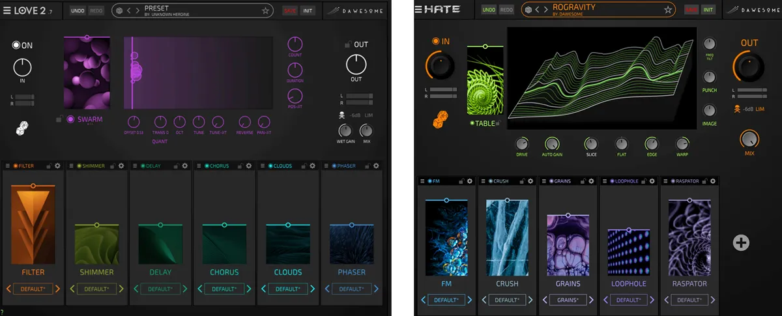
Task: Go to next preset in LOVE 2 header
Action: coord(137,10)
